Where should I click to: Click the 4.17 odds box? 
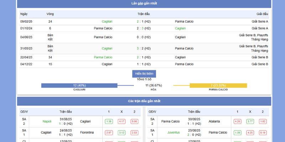(121, 121)
